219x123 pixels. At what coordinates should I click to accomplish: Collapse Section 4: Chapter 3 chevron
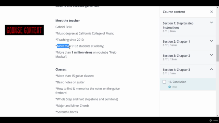tap(211, 69)
